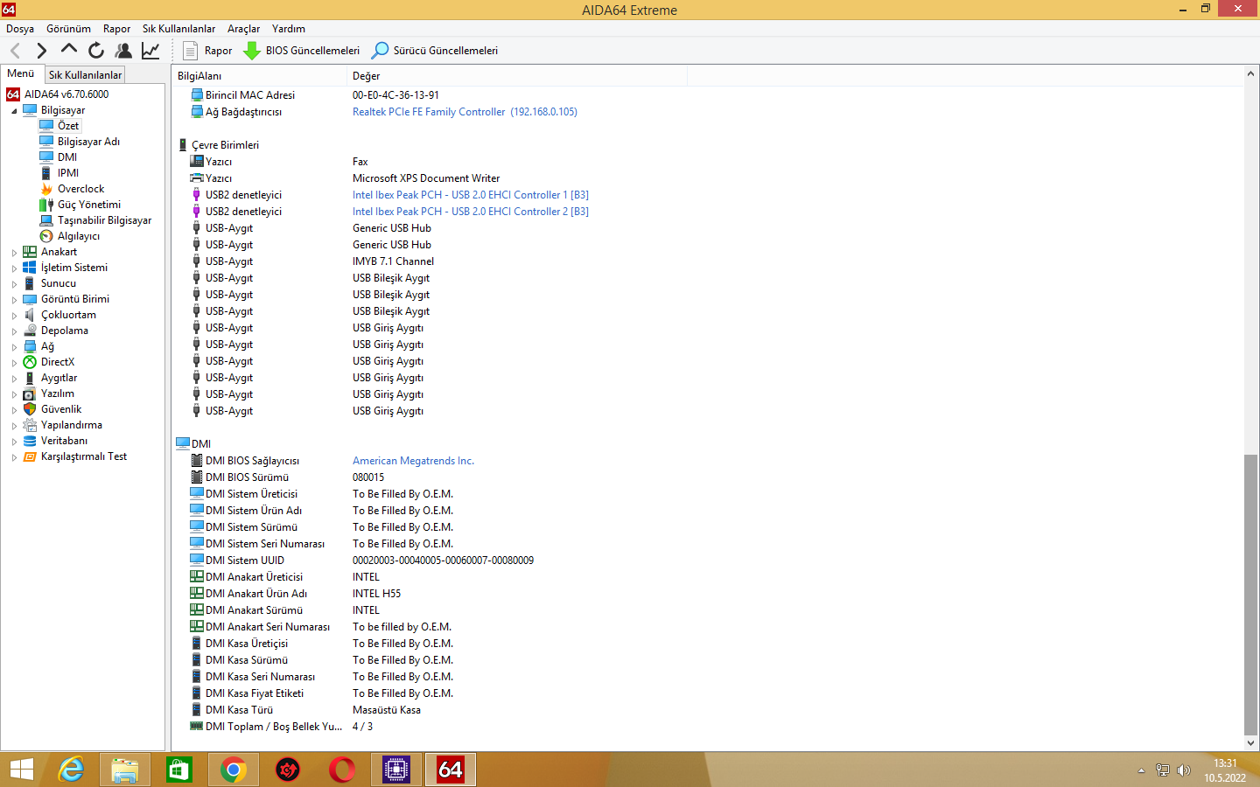Open the user icon in the toolbar
The width and height of the screenshot is (1260, 787).
click(123, 51)
